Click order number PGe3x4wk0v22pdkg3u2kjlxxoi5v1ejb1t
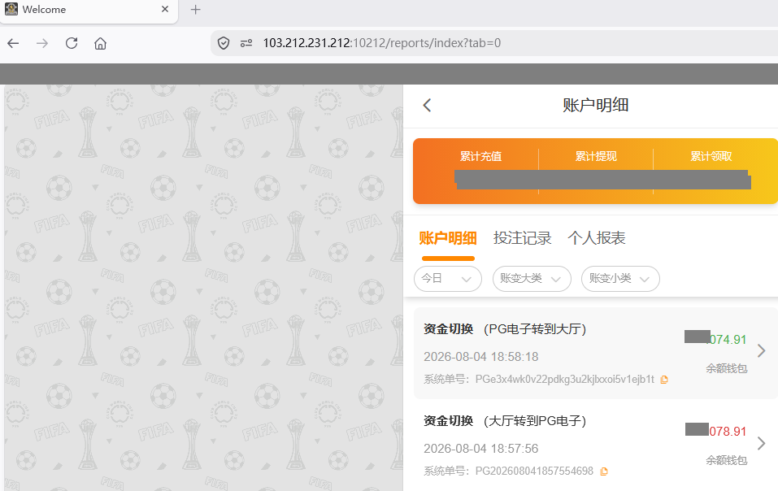The image size is (778, 491). click(565, 380)
